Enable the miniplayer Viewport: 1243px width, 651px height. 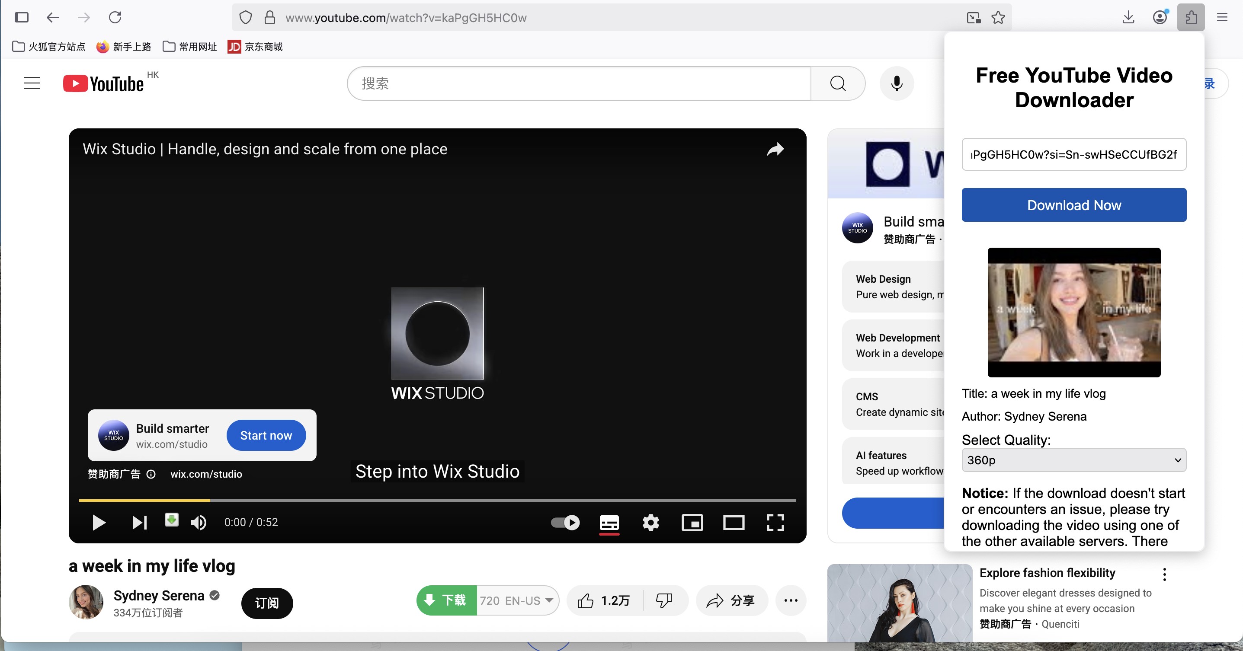pyautogui.click(x=692, y=522)
